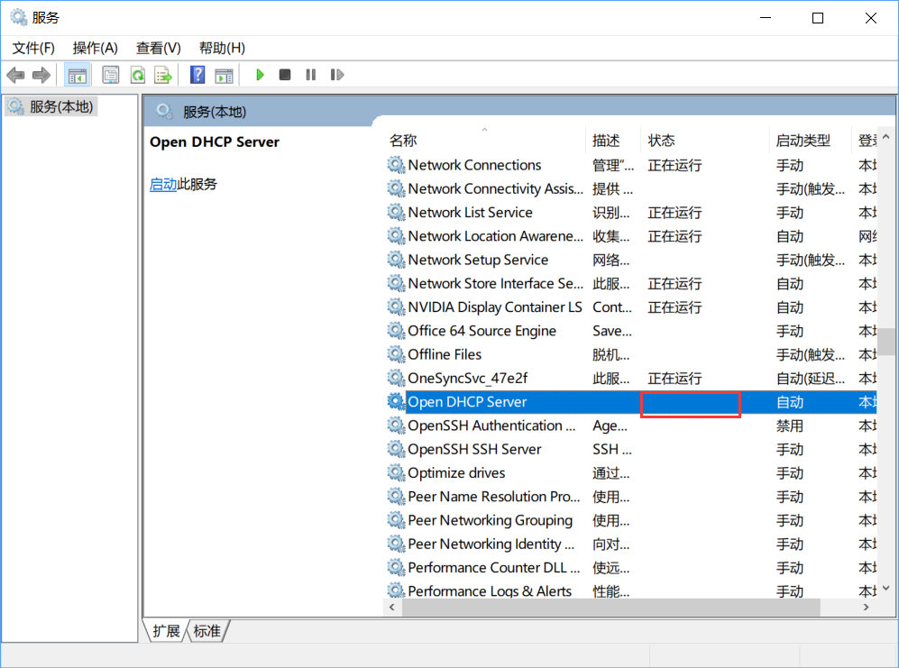
Task: Start the service using the green play icon
Action: click(x=260, y=74)
